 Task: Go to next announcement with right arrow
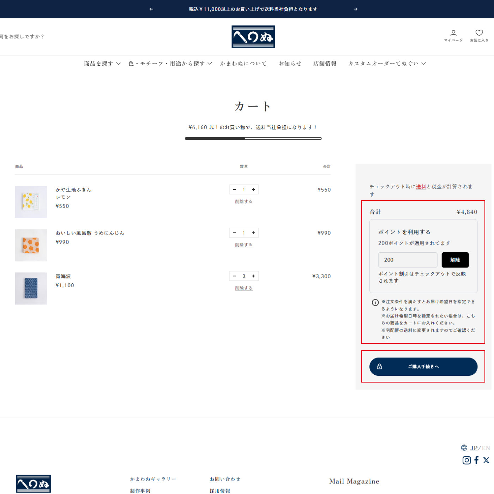[x=355, y=9]
